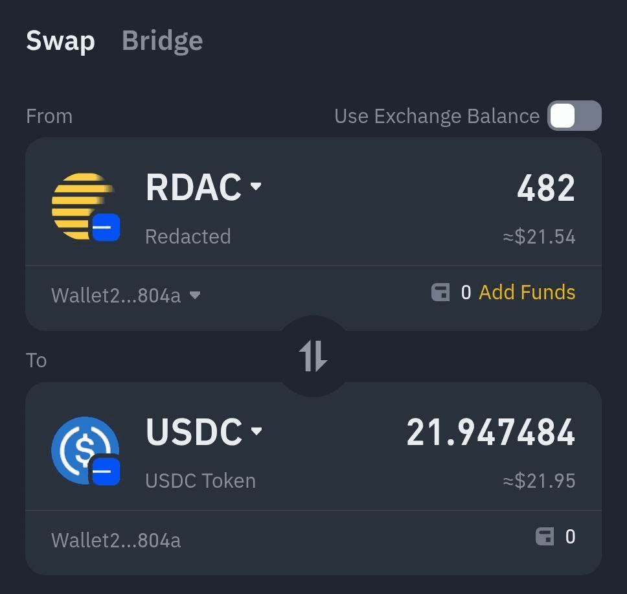Click the USDC blue dollar token logo

pos(85,450)
